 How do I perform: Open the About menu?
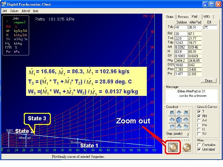coord(26,11)
